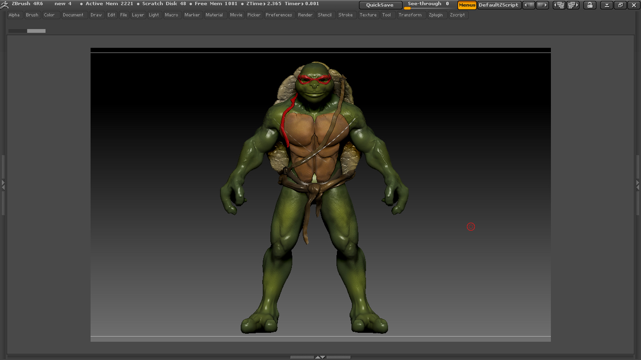Open the Brush menu
The image size is (641, 360).
coord(32,15)
